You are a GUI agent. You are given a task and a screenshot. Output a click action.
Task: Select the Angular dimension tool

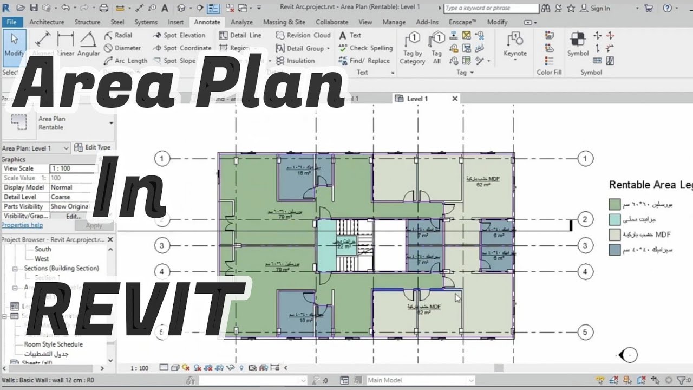click(x=88, y=44)
